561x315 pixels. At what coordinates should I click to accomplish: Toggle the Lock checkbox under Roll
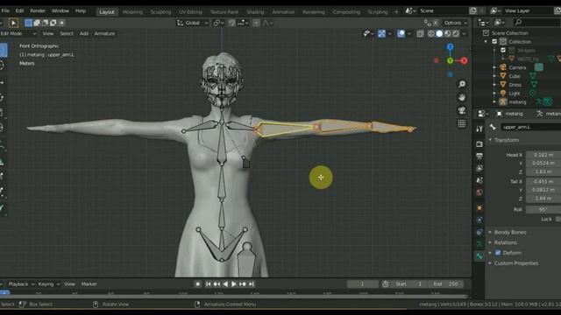pyautogui.click(x=557, y=220)
